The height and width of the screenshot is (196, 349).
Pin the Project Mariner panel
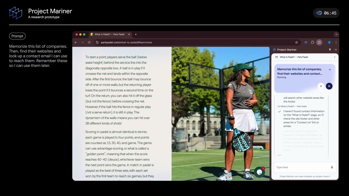tap(330, 50)
